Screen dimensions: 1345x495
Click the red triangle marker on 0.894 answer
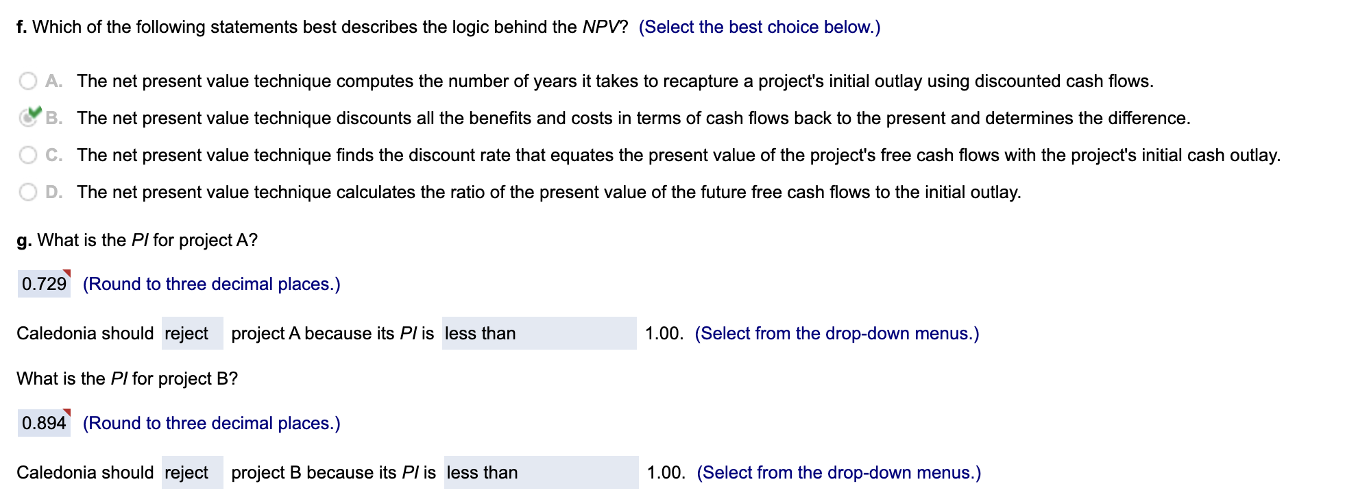(67, 412)
